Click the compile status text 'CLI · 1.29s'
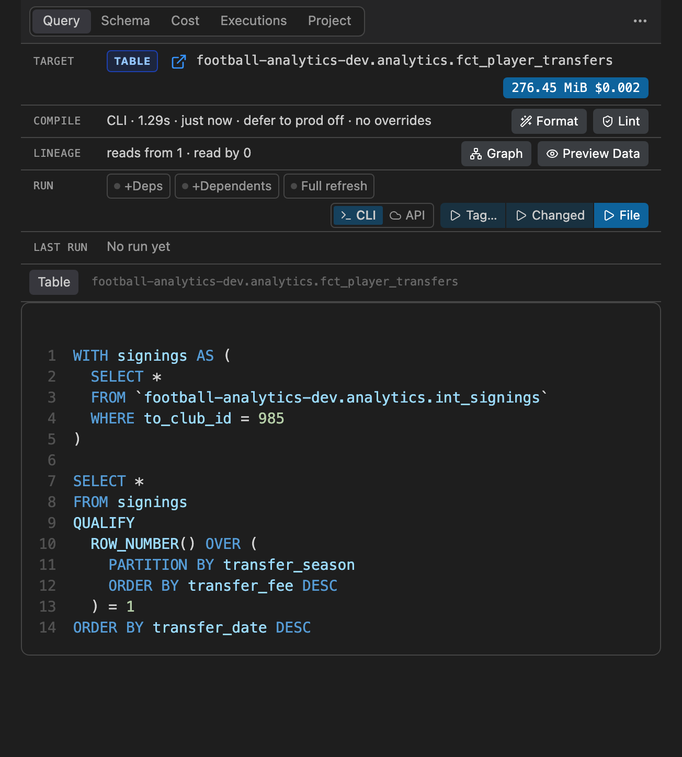 [139, 121]
